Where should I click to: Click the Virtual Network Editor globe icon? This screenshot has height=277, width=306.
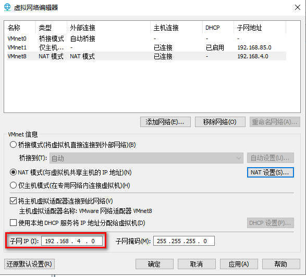(7, 7)
